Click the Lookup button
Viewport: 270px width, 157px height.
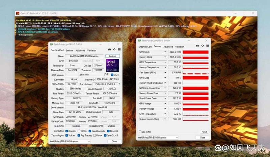pyautogui.click(x=112, y=56)
